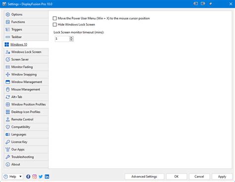235x182 pixels.
Task: Switch to the Taskbar tab label
Action: [x=16, y=37]
